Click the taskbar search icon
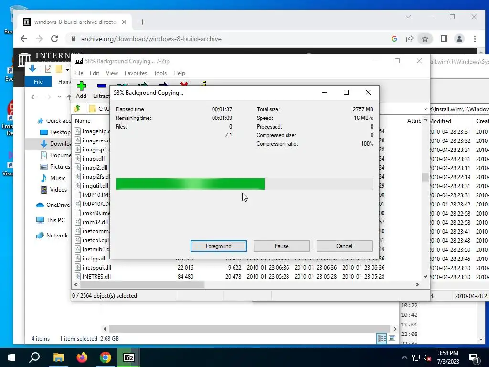The height and width of the screenshot is (367, 489). coord(34,357)
